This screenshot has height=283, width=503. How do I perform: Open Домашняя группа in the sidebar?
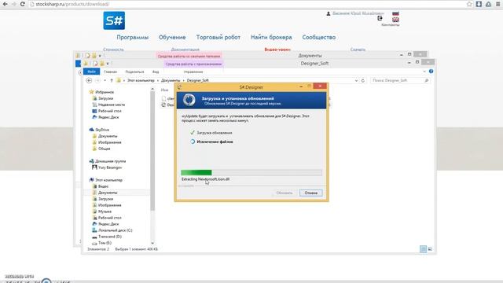(110, 161)
